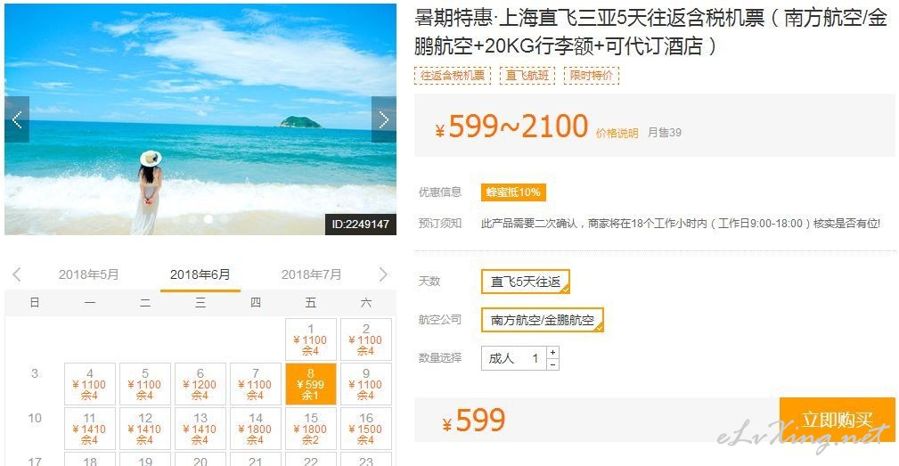Show previous photo in image carousel
Screen dimensions: 899x466
pyautogui.click(x=17, y=119)
